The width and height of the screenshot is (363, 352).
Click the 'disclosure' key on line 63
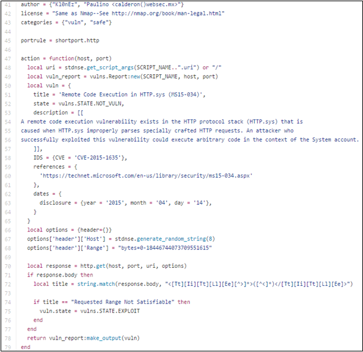55,203
